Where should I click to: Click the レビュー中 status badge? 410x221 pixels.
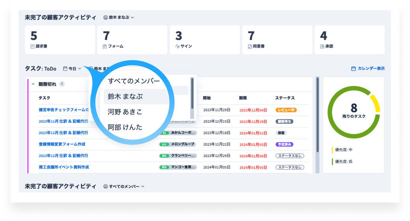point(286,110)
